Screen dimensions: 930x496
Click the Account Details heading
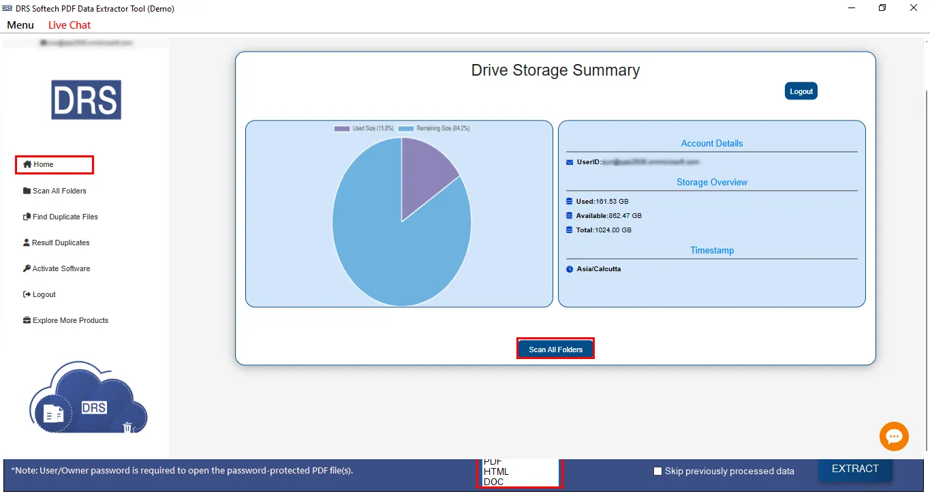pos(712,143)
